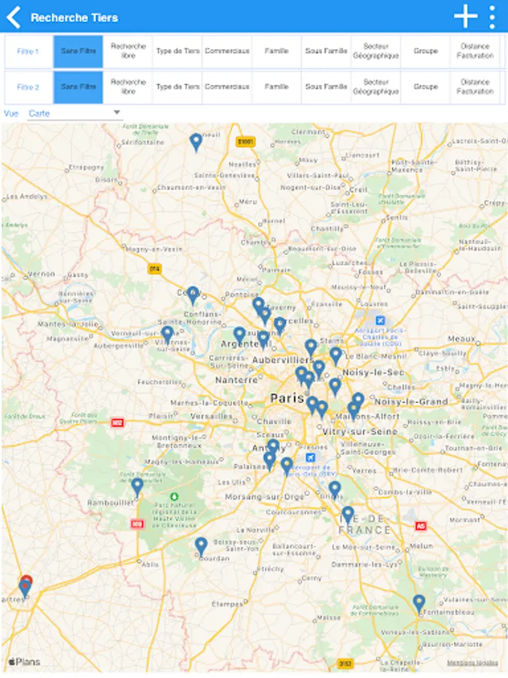Tap the map pin left of the D1001 road badge
Screen dimensions: 508x678
click(x=196, y=142)
